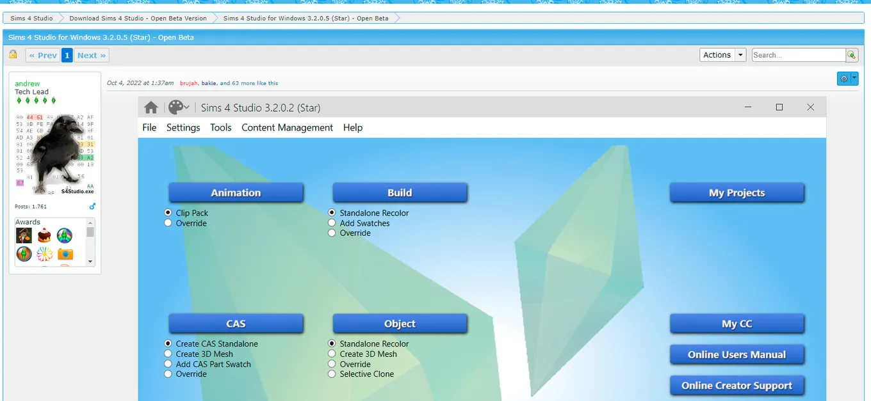Open andrew's crow avatar image
The image size is (871, 401).
(55, 154)
